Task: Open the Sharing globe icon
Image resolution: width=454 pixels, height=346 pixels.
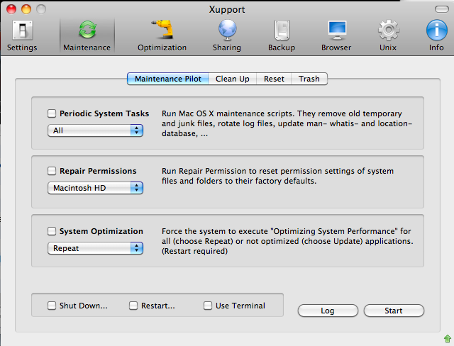Action: point(227,30)
